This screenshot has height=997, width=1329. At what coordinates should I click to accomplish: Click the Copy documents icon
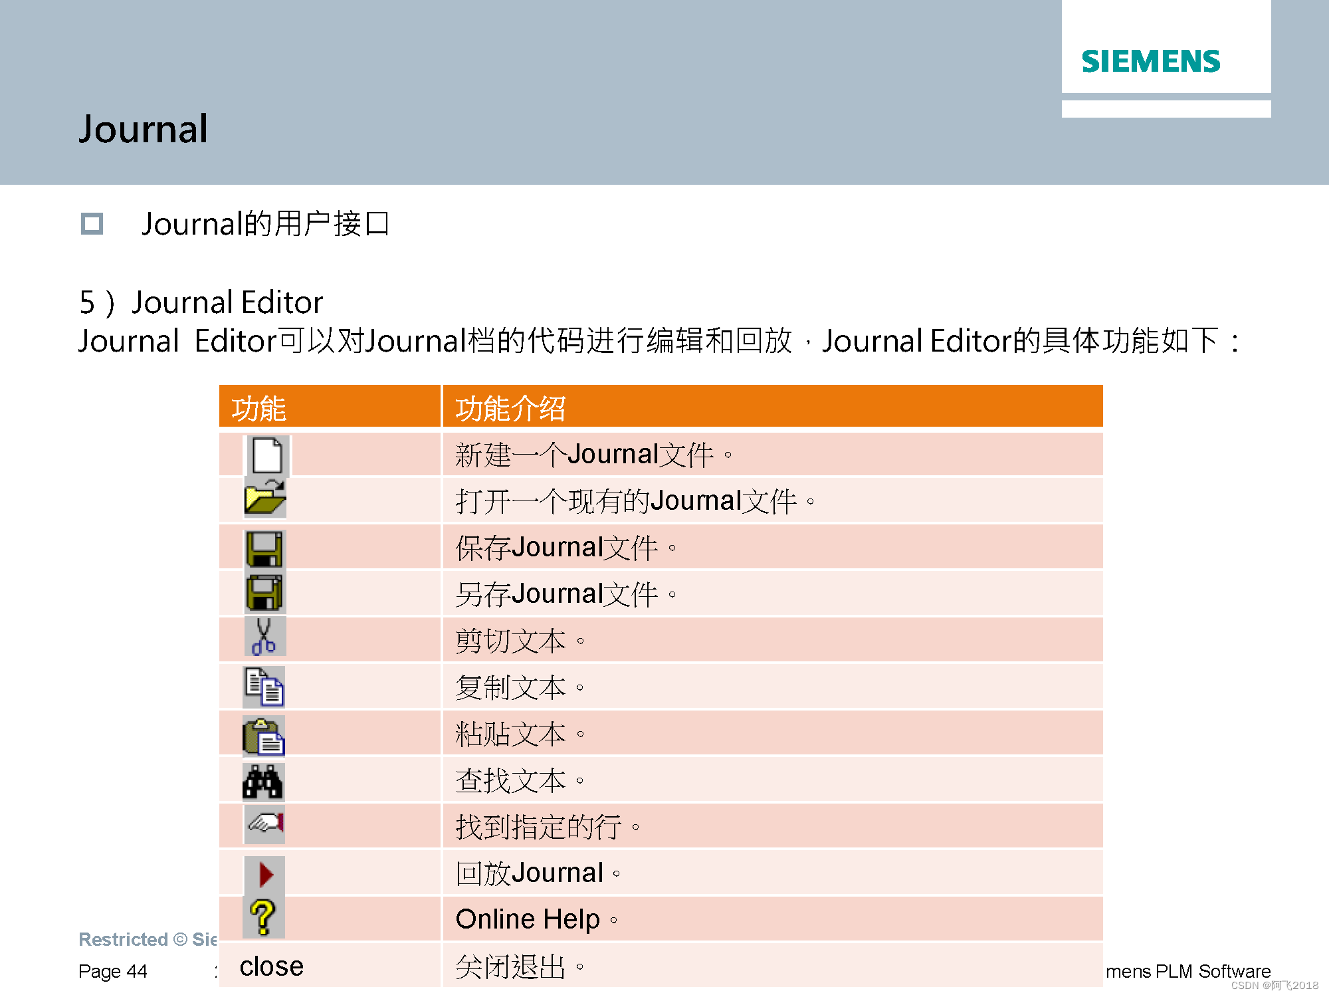(x=264, y=687)
